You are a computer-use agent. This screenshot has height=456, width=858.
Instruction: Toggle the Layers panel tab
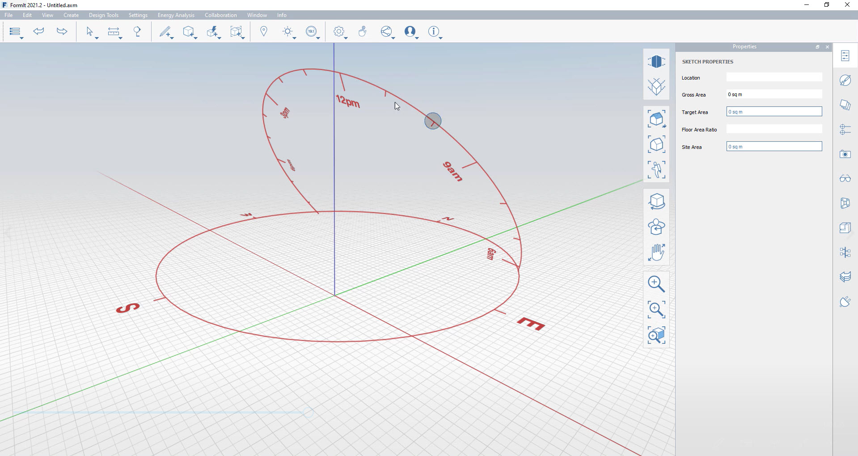pyautogui.click(x=845, y=105)
